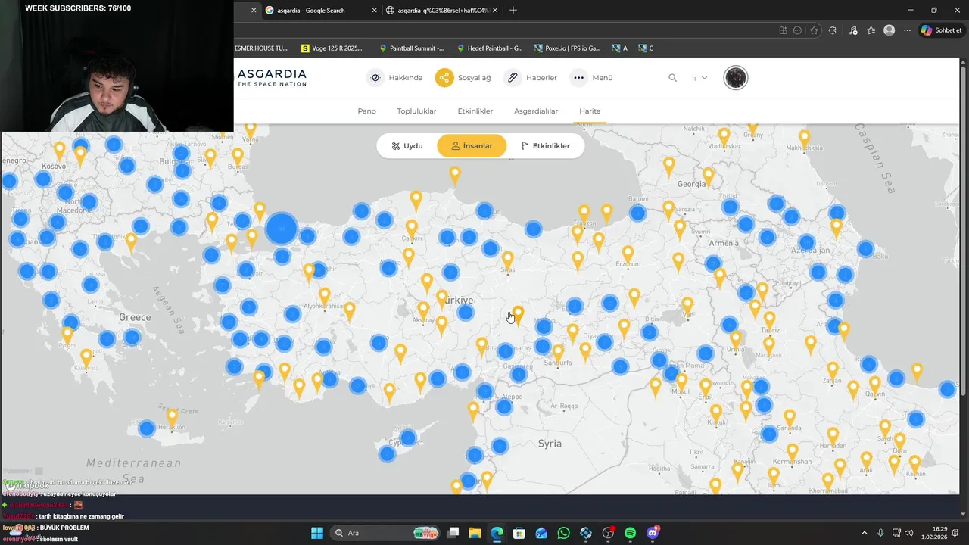Open new browser tab
Screen dimensions: 969x545
pyautogui.click(x=513, y=10)
